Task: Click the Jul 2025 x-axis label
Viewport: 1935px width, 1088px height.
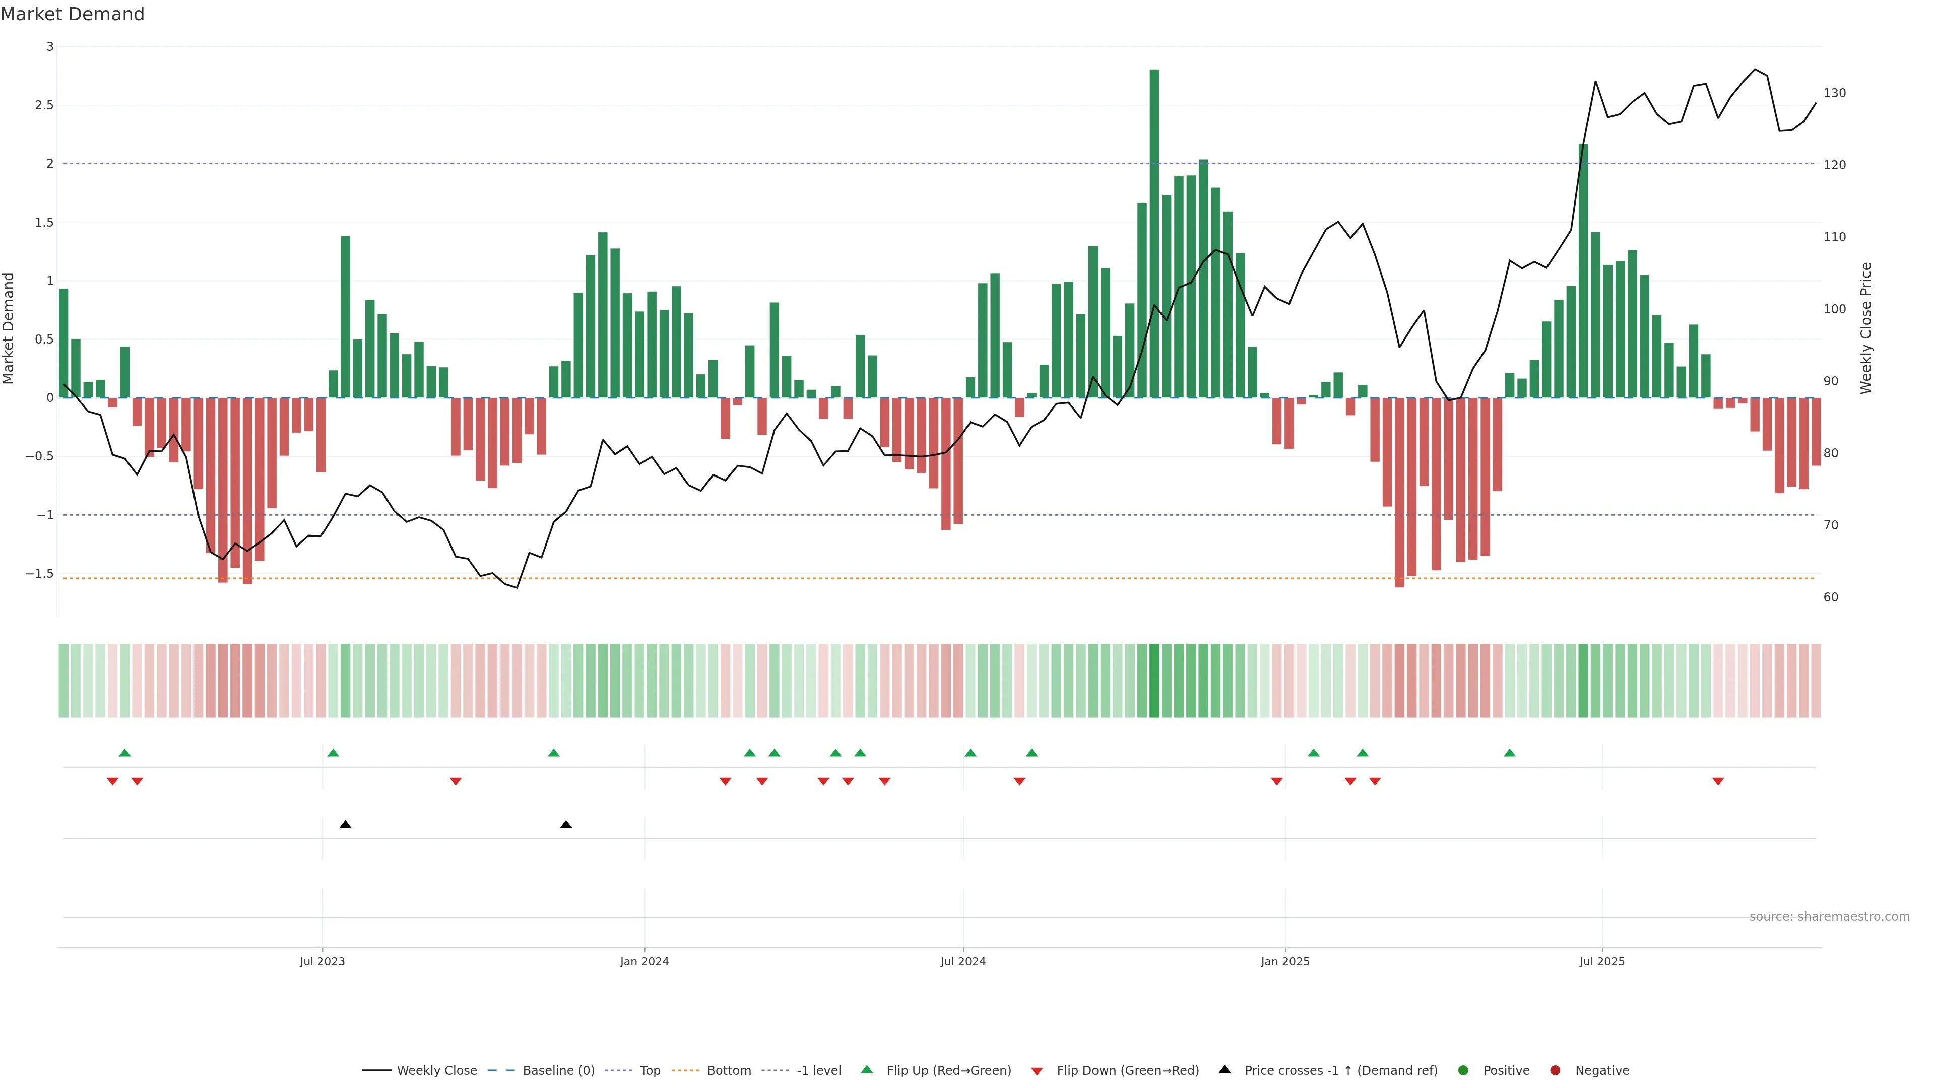Action: pyautogui.click(x=1601, y=961)
